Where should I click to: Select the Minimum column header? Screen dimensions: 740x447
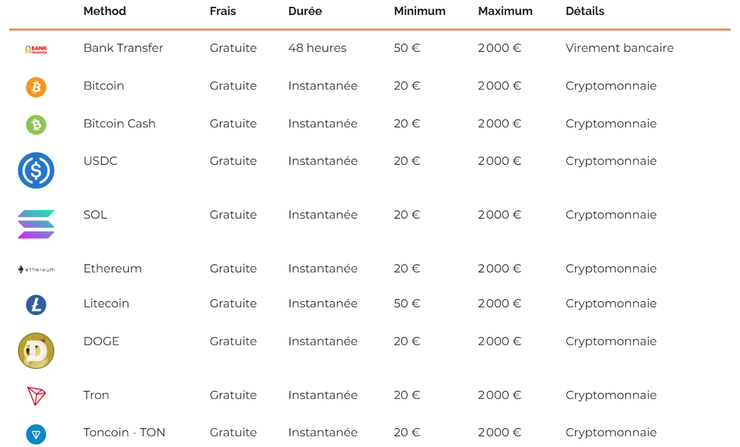pos(419,11)
